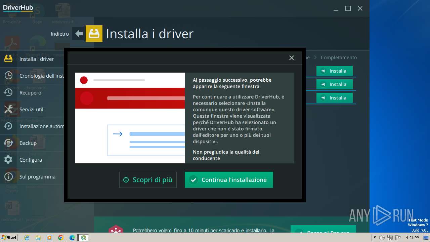Image resolution: width=430 pixels, height=242 pixels.
Task: Open the Sul programma info icon
Action: tap(8, 176)
